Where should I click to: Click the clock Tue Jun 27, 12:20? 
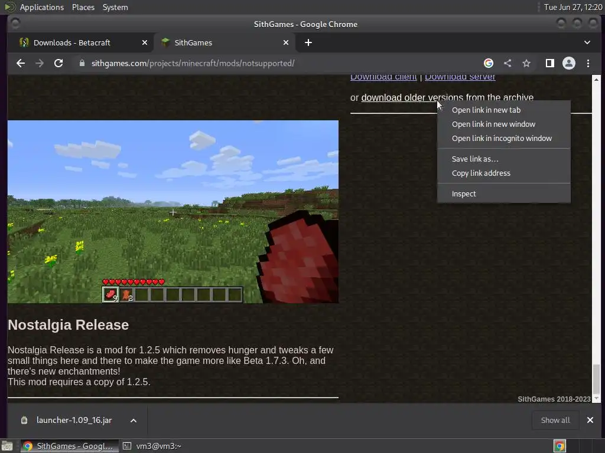[573, 7]
